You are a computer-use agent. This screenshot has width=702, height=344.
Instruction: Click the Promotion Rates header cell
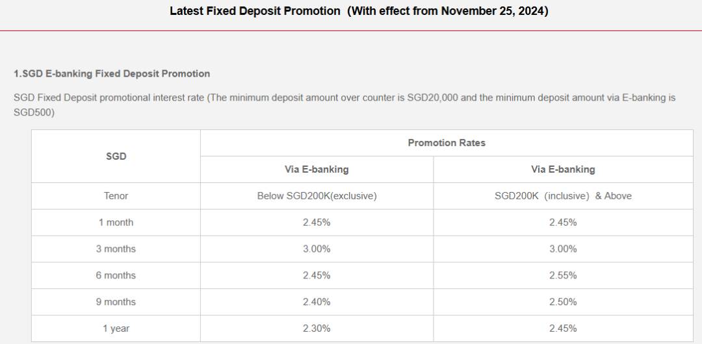click(447, 143)
